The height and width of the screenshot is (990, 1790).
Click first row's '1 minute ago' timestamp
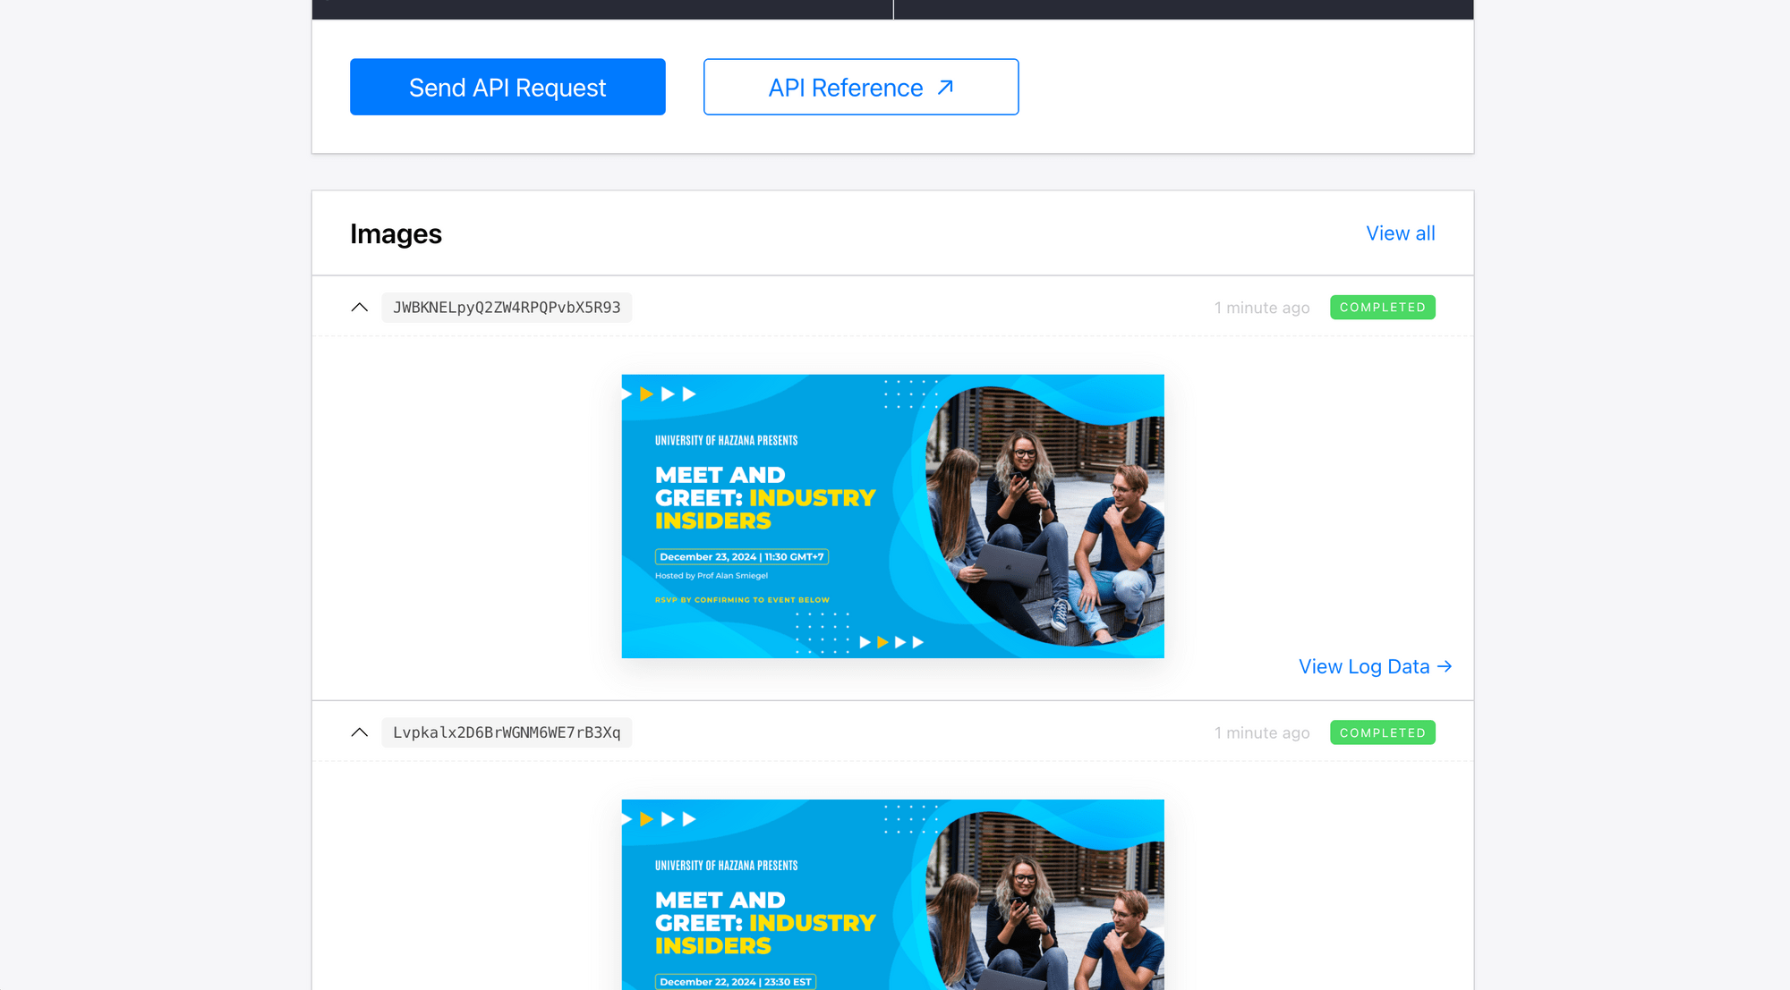point(1261,308)
